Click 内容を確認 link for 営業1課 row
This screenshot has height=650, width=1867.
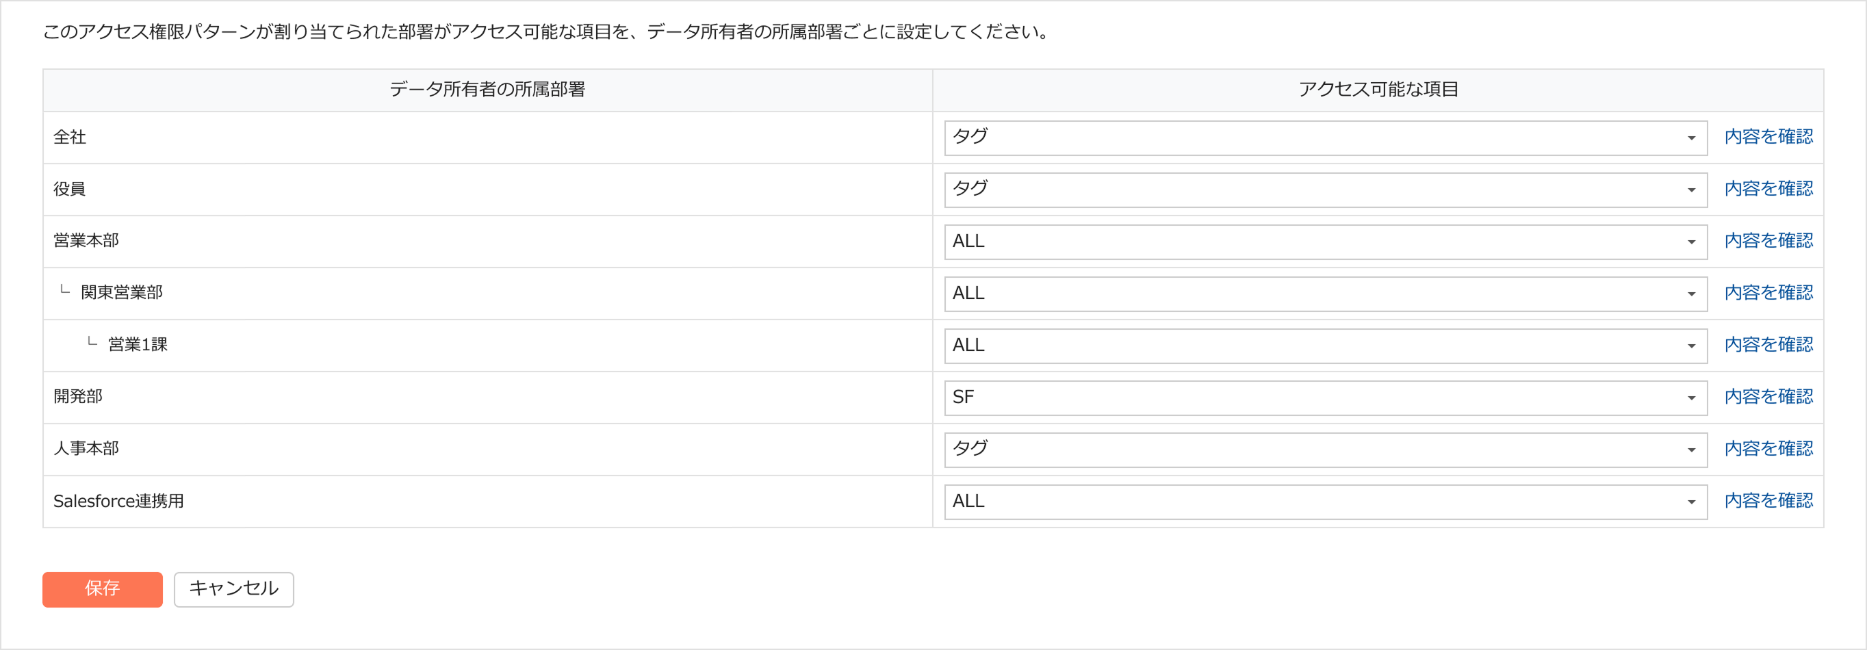pos(1768,345)
